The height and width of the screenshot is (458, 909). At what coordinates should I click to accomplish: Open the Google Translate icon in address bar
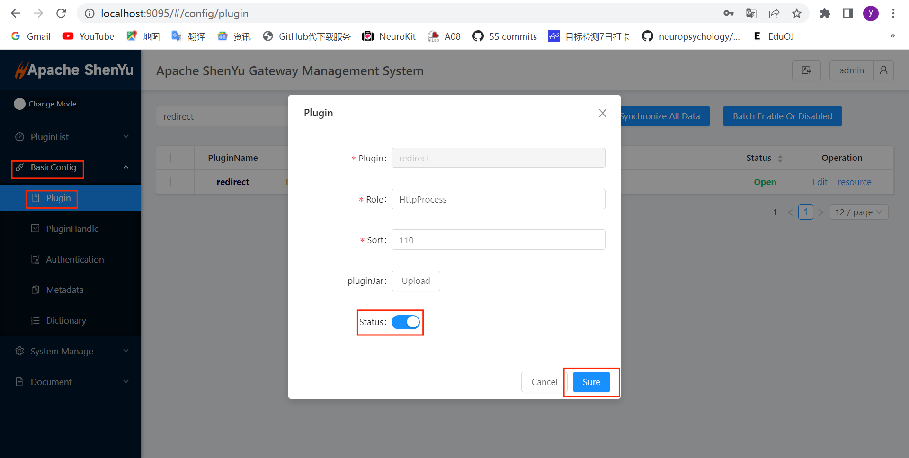pos(751,13)
